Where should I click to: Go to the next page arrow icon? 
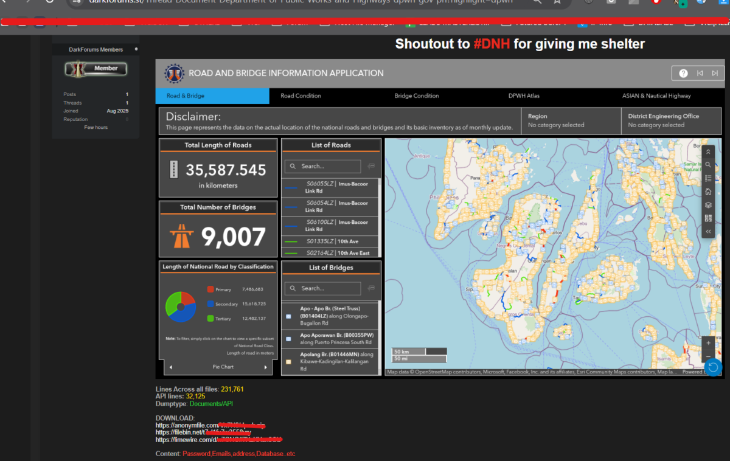(x=715, y=74)
